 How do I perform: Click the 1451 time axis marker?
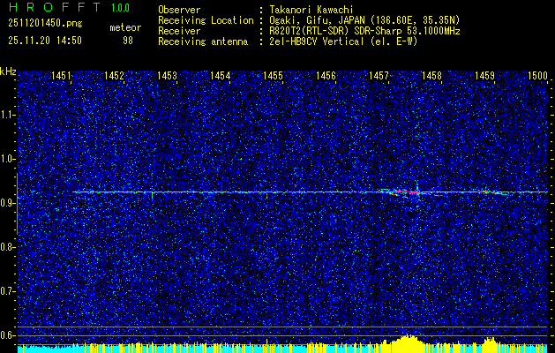61,76
